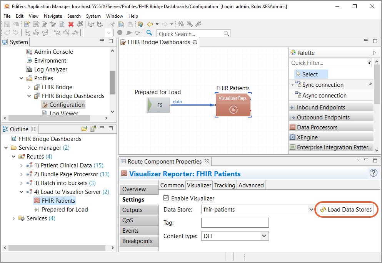This screenshot has height=263, width=382.
Task: Click the yellow Back arrow toolbar icon
Action: pos(150,24)
